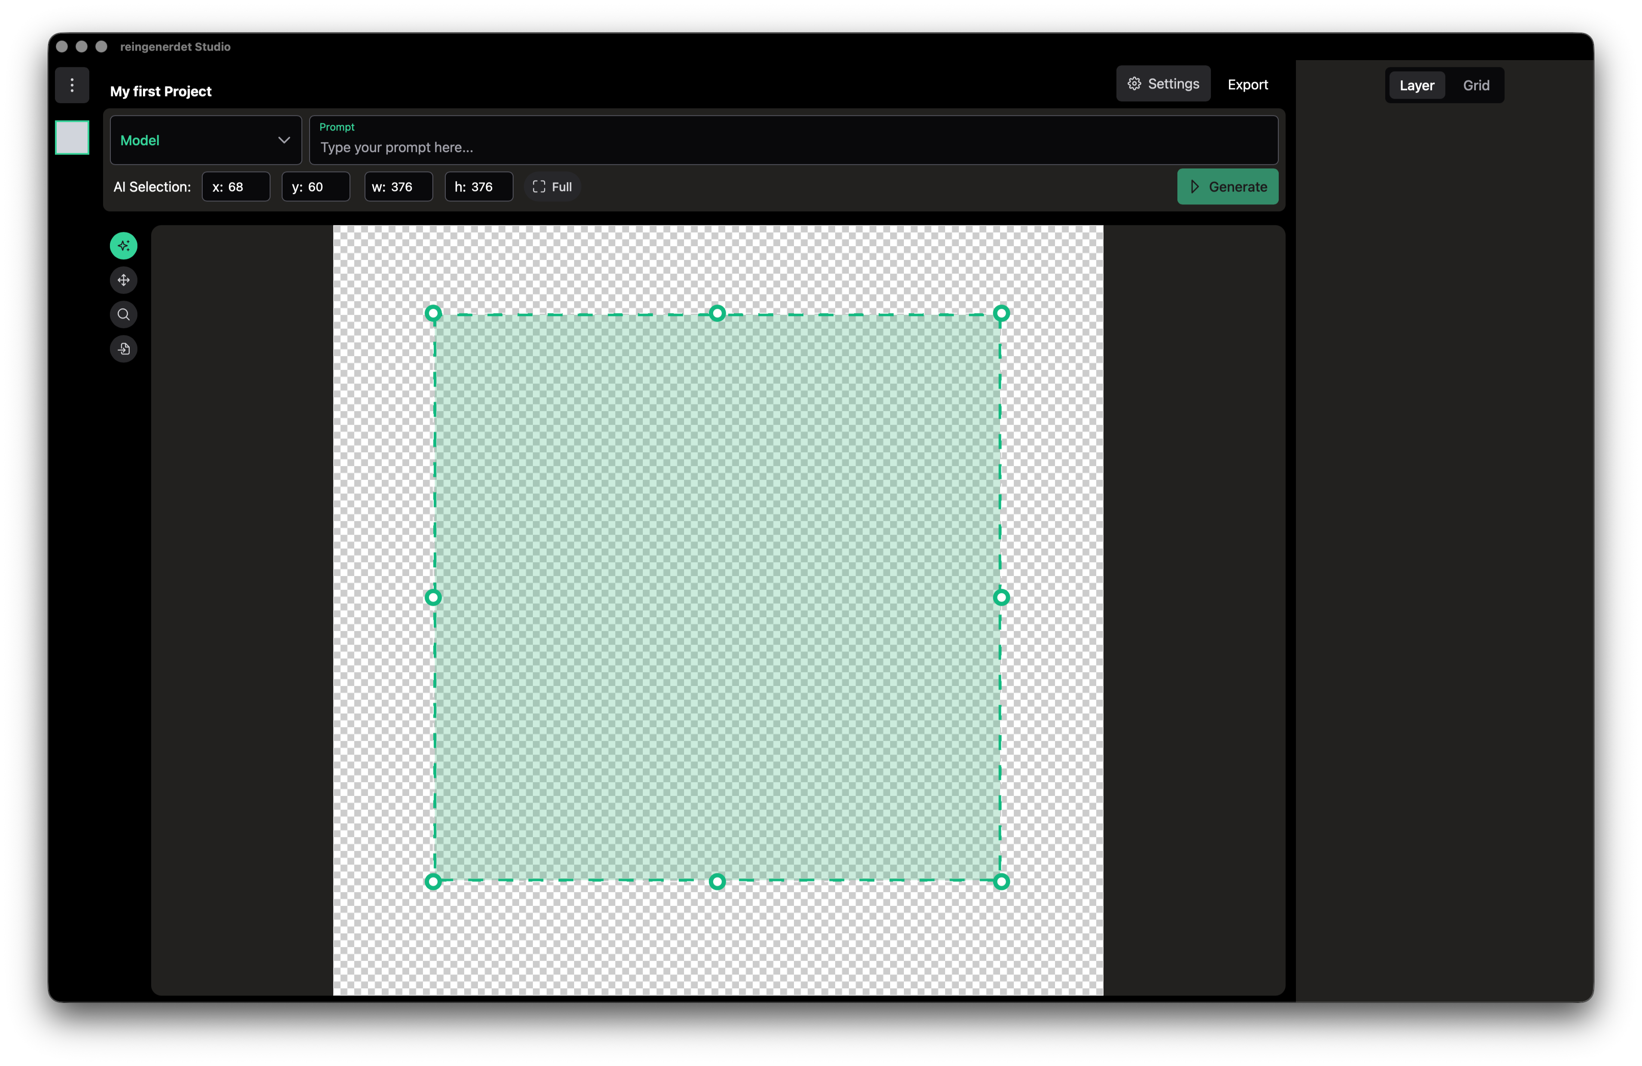Open the Model dropdown

(x=205, y=140)
